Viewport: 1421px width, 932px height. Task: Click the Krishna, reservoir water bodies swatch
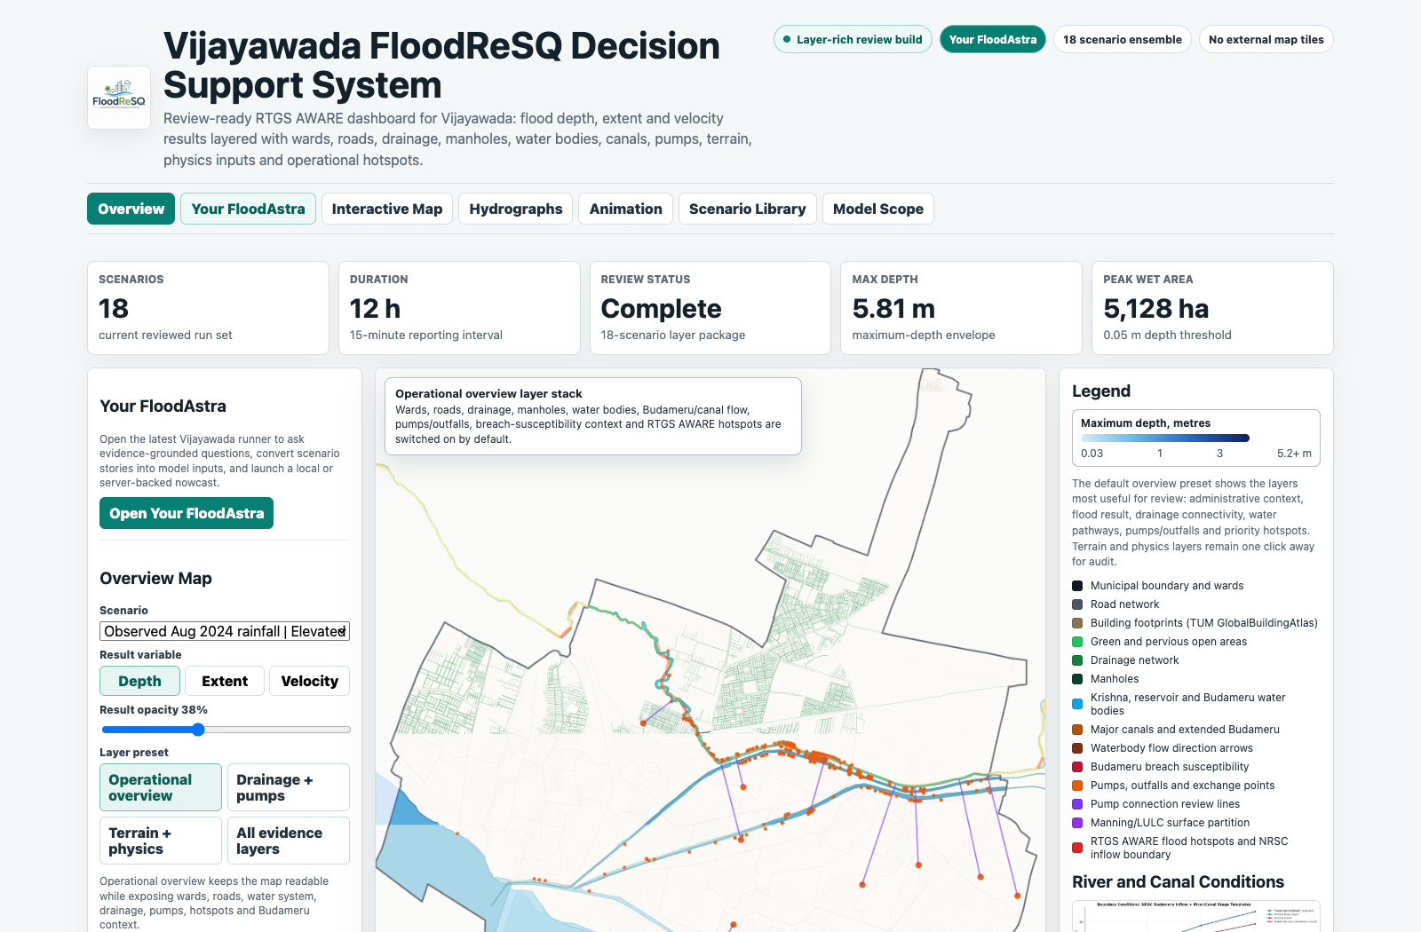pos(1077,704)
